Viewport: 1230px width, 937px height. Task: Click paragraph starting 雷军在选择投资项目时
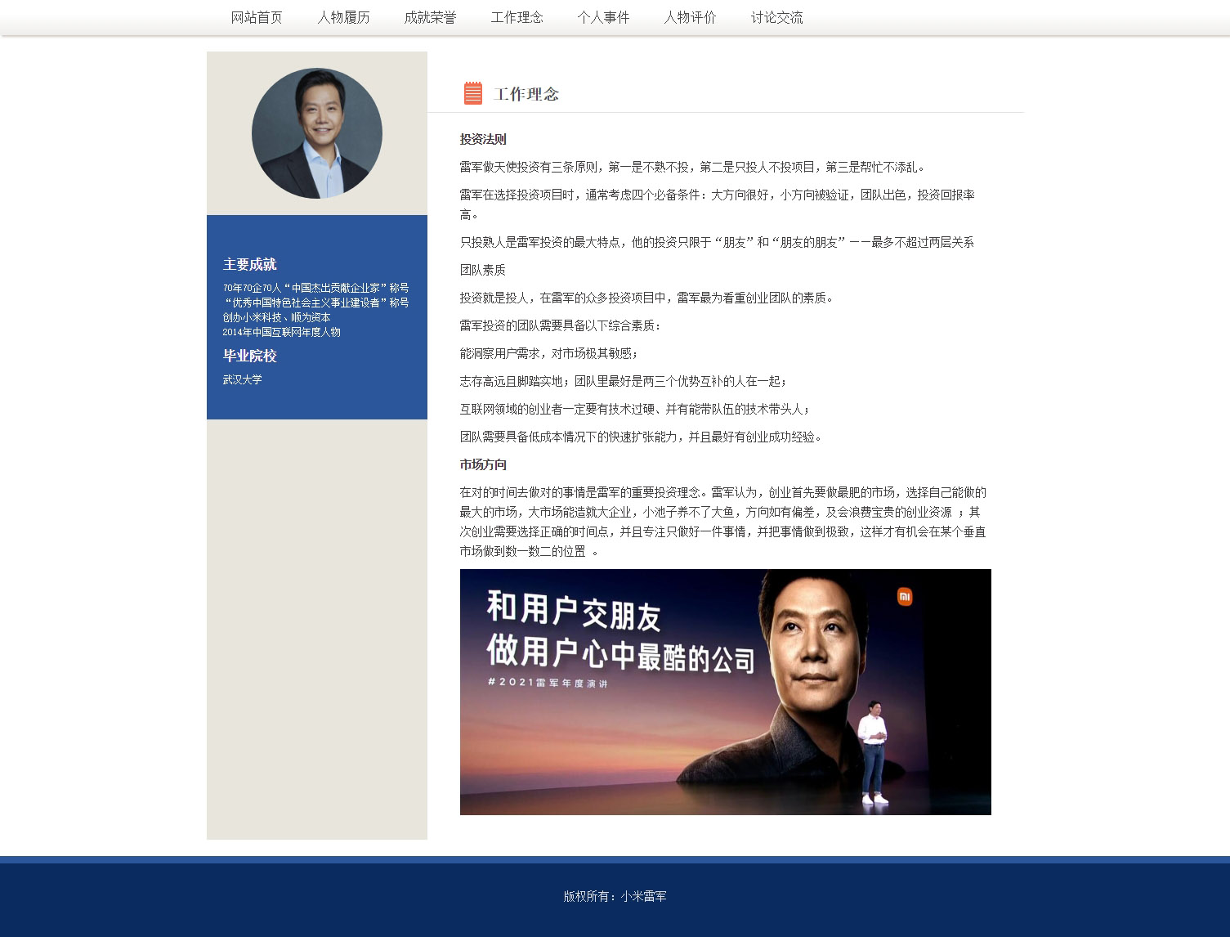click(717, 205)
